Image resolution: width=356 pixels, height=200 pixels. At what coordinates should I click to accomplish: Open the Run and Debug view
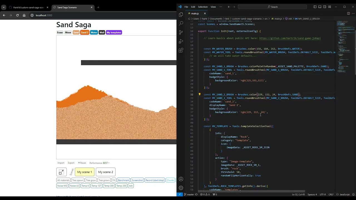coord(181,41)
